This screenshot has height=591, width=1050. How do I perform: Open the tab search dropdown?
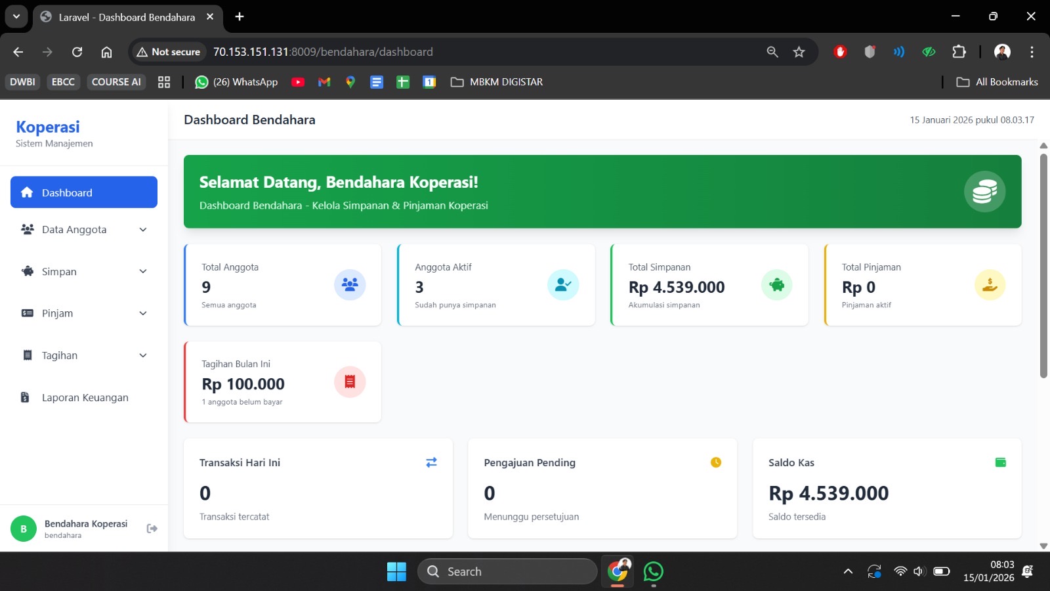click(x=16, y=16)
